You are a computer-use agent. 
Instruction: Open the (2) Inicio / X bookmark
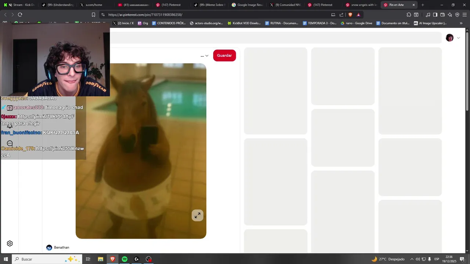coord(123,23)
